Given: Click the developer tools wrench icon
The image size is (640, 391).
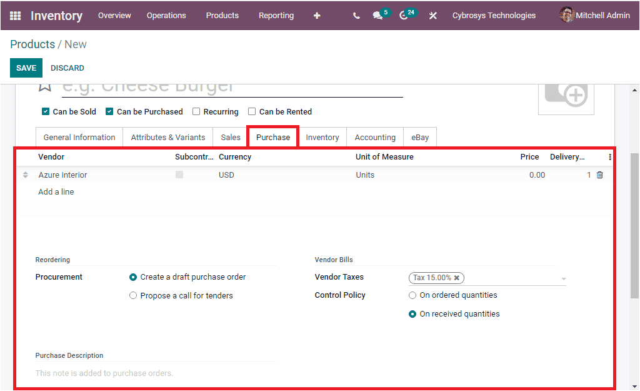Looking at the screenshot, I should pos(432,16).
